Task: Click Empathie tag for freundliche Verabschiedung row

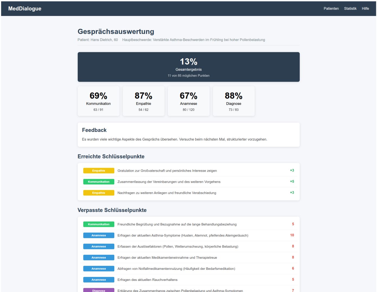Action: tap(99, 193)
